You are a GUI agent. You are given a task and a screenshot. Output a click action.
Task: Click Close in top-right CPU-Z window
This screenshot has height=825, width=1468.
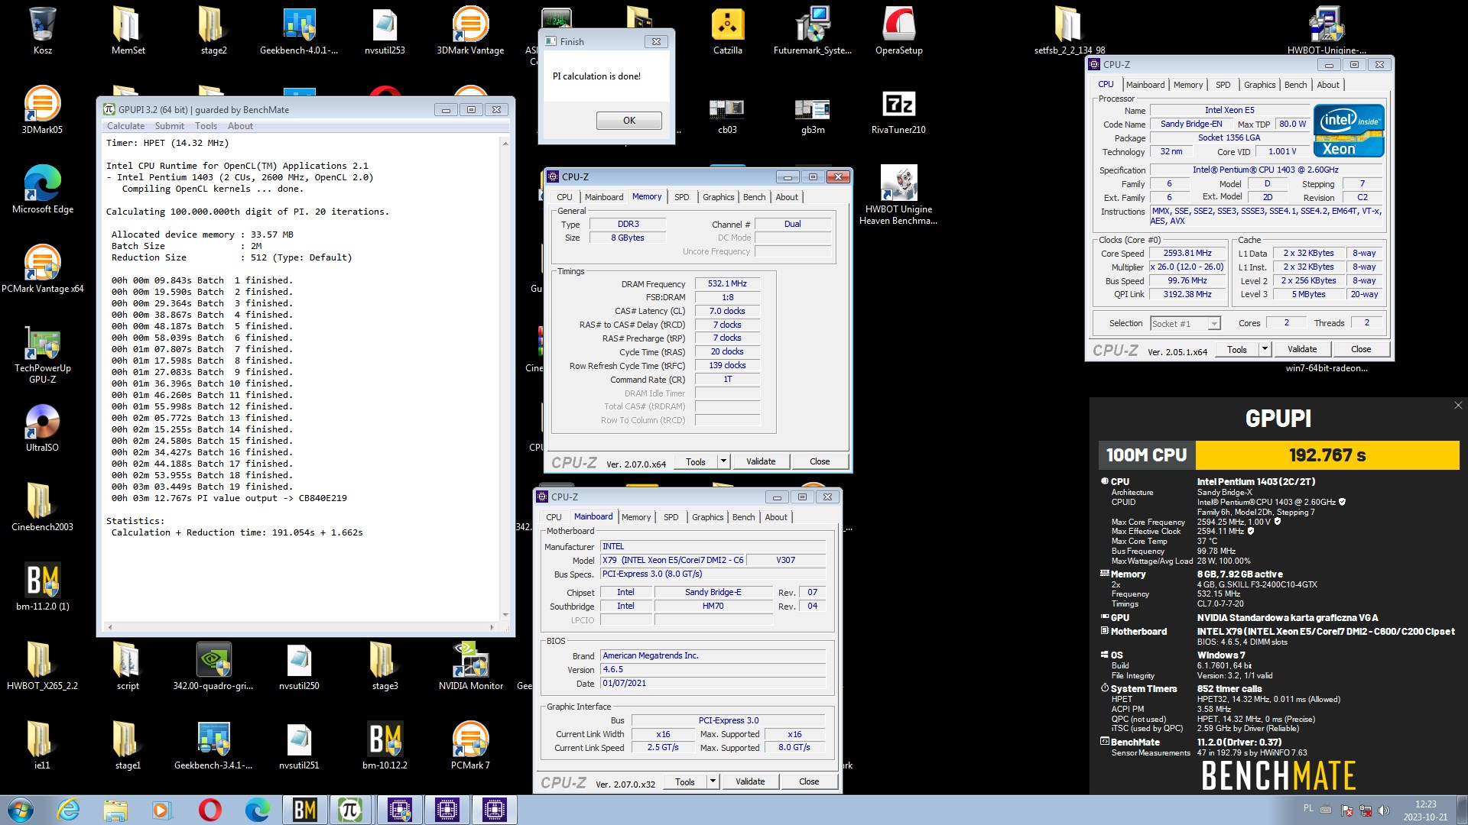coord(1361,349)
